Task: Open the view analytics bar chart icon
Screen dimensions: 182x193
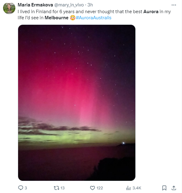Action: (x=128, y=188)
